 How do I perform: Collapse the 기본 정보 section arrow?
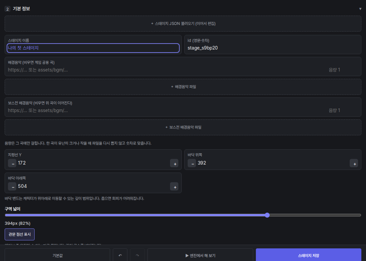(360, 9)
